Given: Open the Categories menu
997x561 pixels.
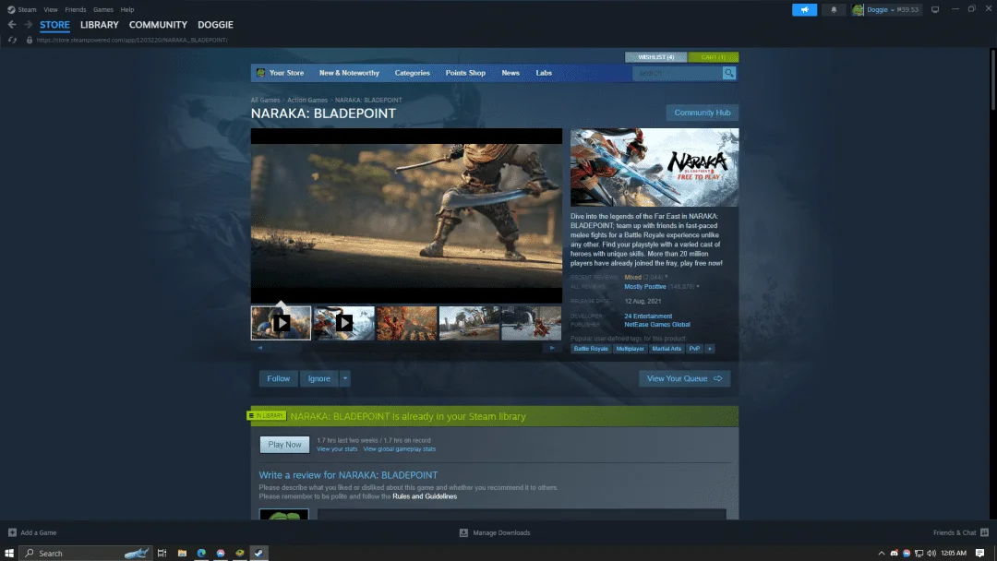Looking at the screenshot, I should (x=412, y=73).
